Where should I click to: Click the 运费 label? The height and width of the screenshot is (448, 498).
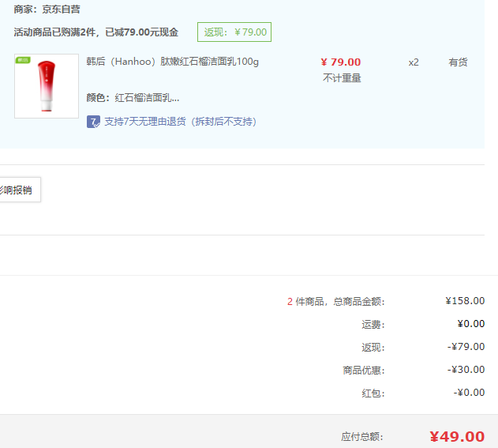click(x=373, y=324)
